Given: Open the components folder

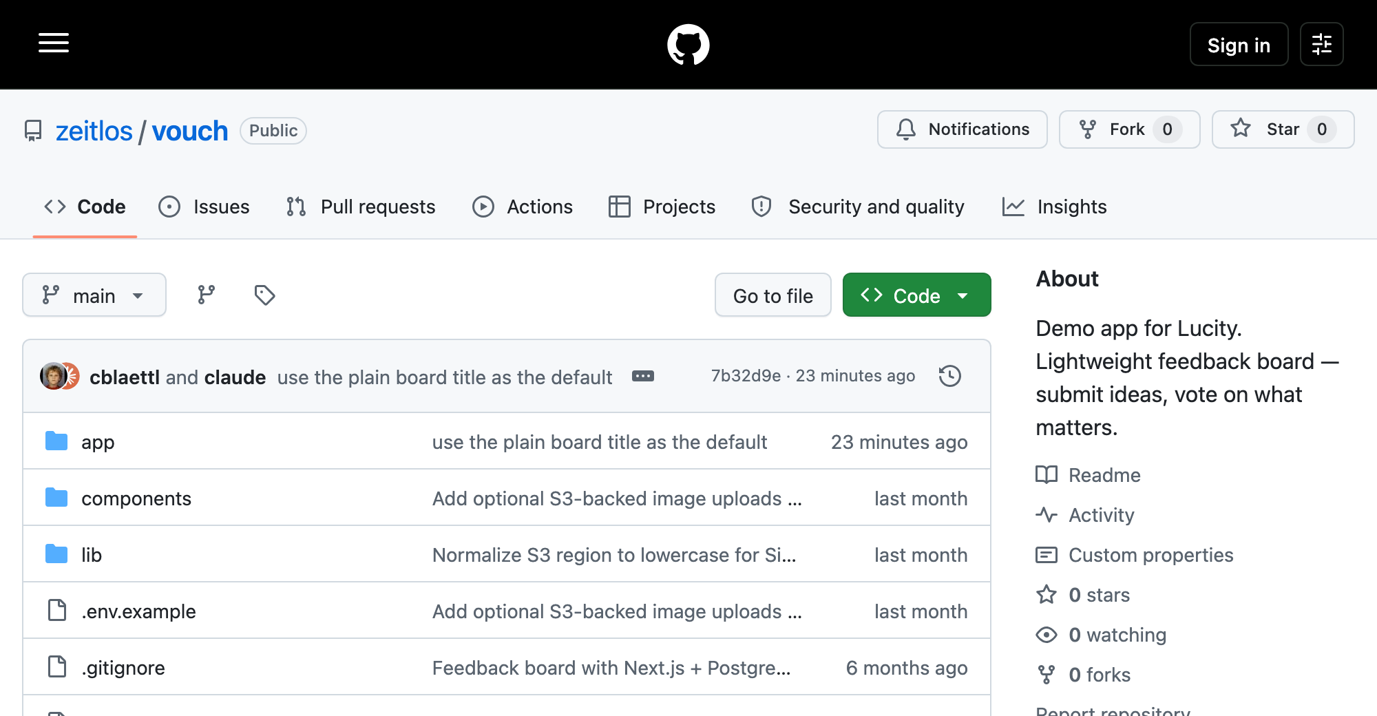Looking at the screenshot, I should pyautogui.click(x=136, y=498).
